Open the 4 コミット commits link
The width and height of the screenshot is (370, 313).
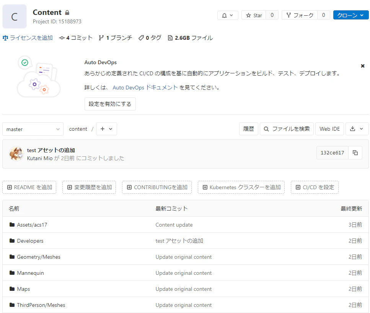click(76, 38)
